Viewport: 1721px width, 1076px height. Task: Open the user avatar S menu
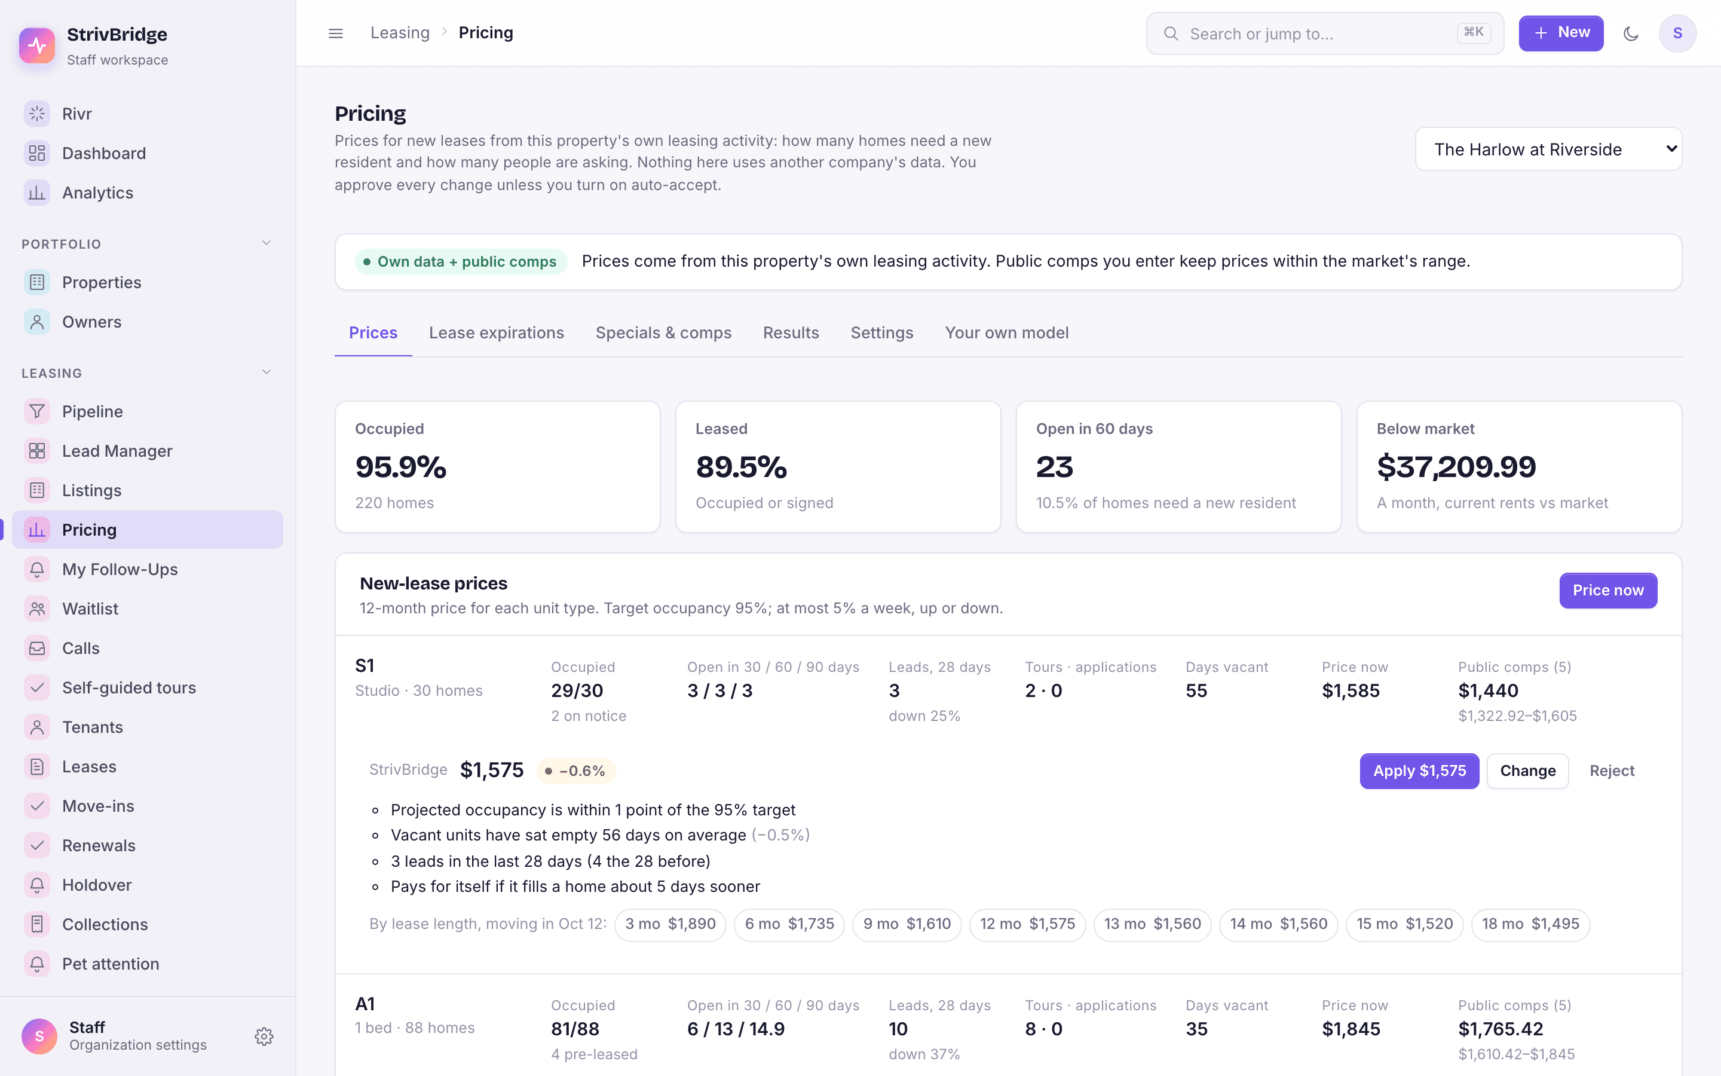(1677, 33)
